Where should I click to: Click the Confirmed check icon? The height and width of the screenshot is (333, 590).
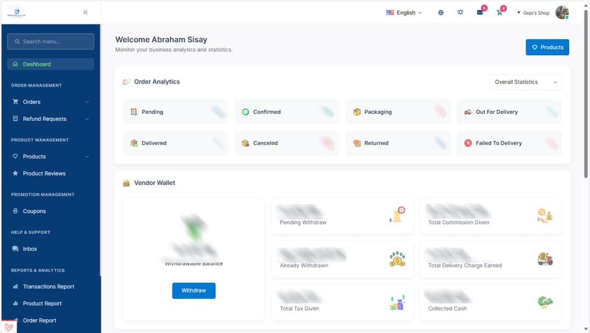pos(245,112)
